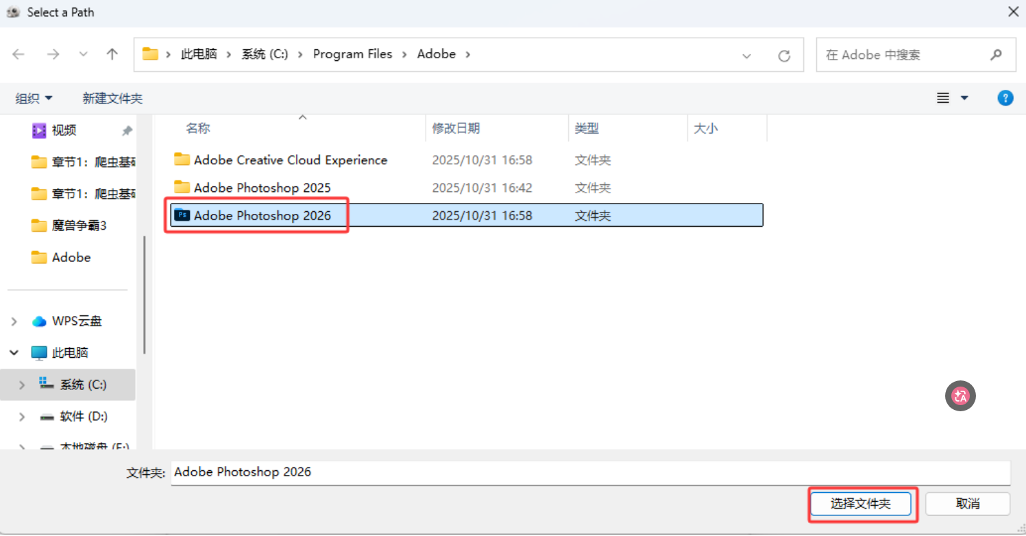Screen dimensions: 1026x536
Task: Sort by the 大小 column header
Action: (x=705, y=128)
